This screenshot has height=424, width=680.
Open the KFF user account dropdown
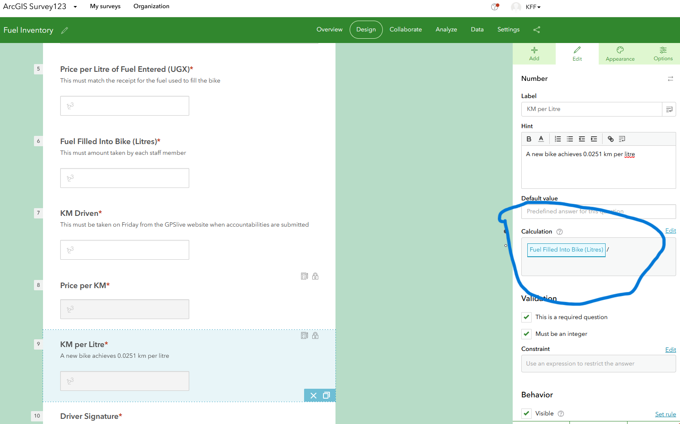533,7
